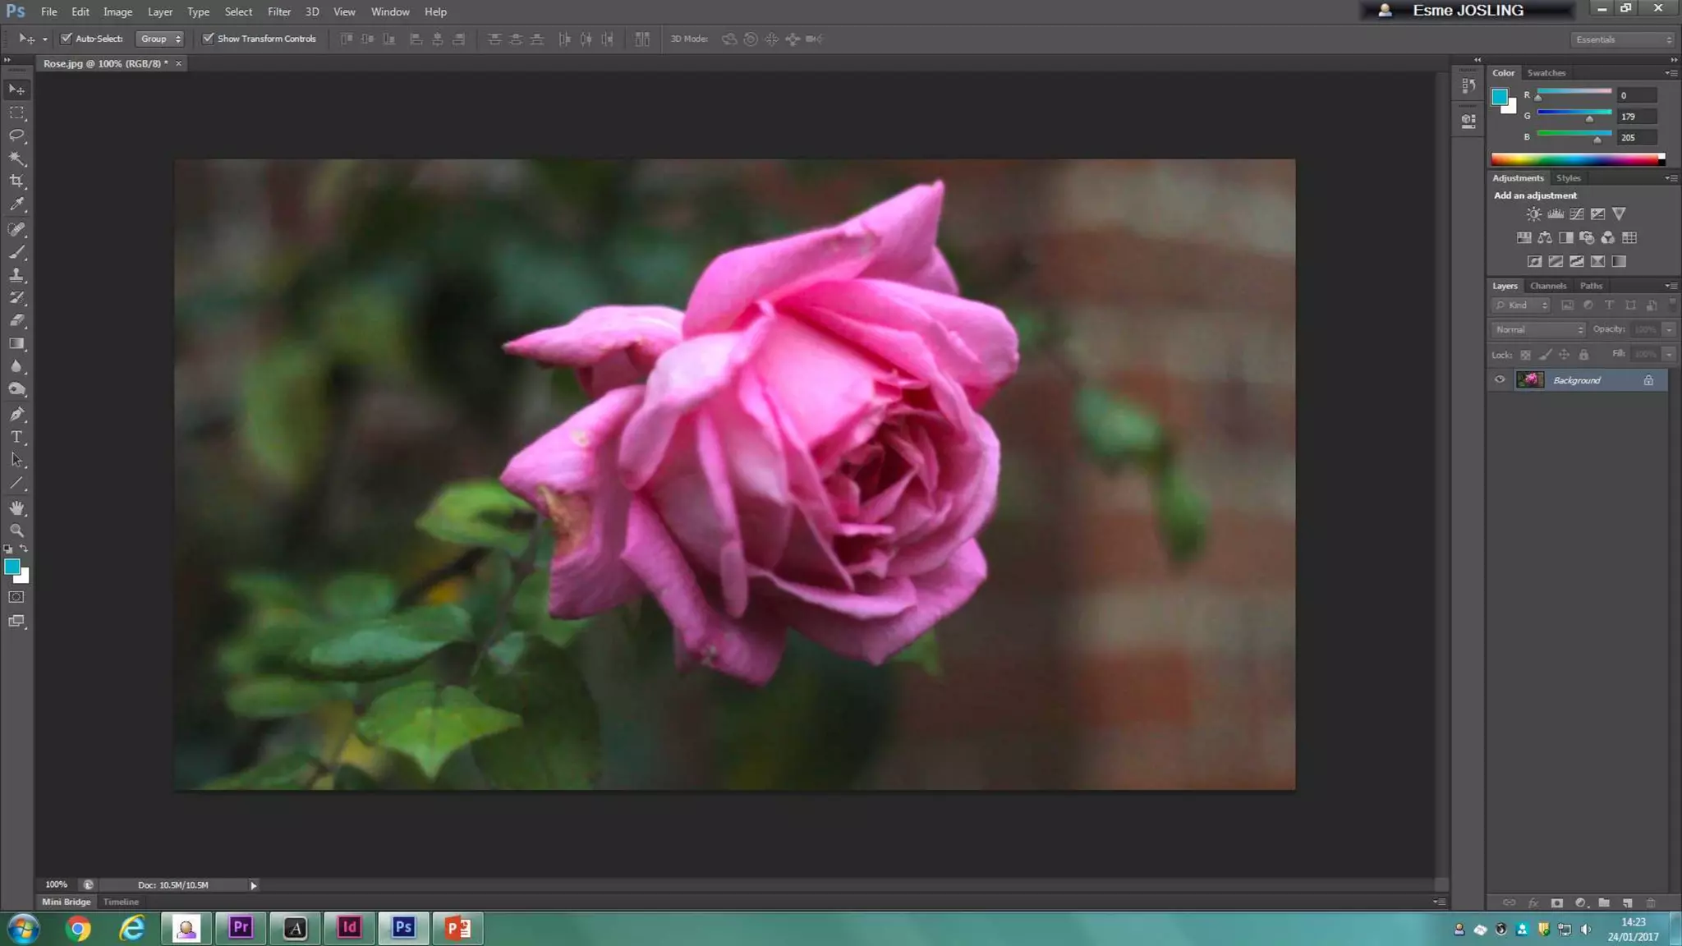1682x946 pixels.
Task: Switch to the Styles tab
Action: 1568,178
